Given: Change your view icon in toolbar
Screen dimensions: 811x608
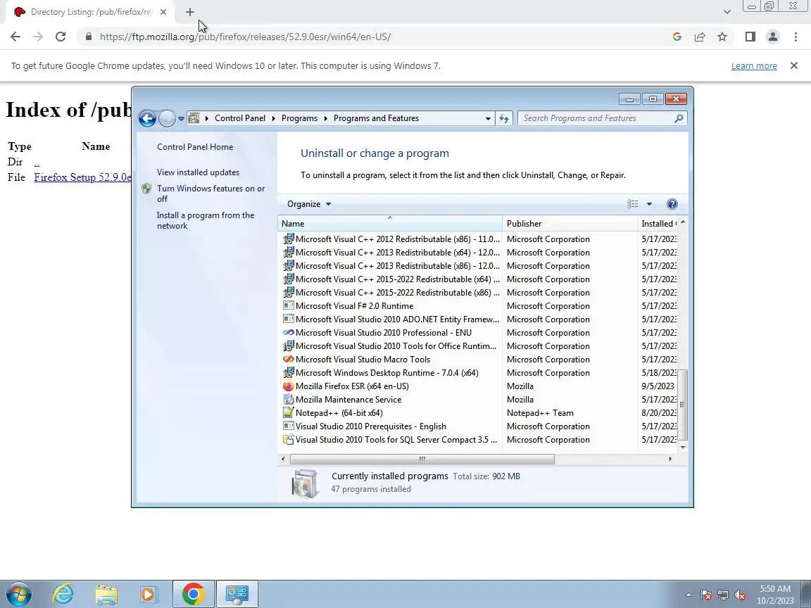Looking at the screenshot, I should [x=633, y=204].
